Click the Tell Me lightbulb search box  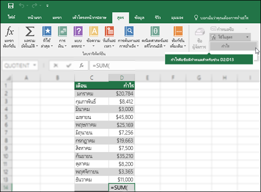tap(221, 17)
